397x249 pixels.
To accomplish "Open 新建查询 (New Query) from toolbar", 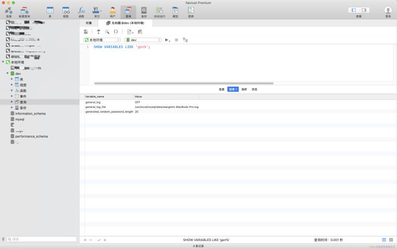I will click(24, 11).
